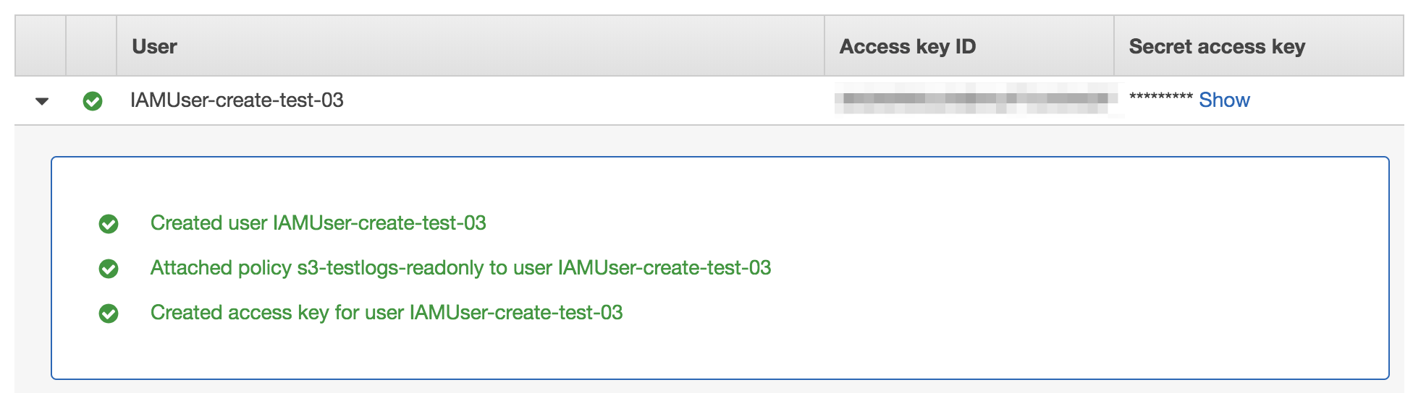Click the checkmark icon beside Attached policy message

[x=109, y=269]
